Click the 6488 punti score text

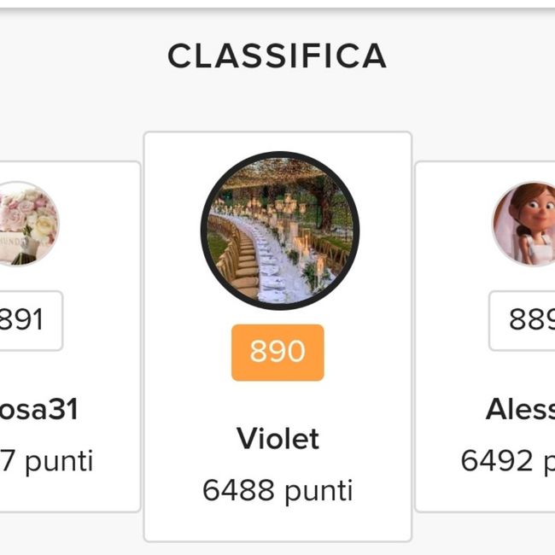pyautogui.click(x=277, y=490)
